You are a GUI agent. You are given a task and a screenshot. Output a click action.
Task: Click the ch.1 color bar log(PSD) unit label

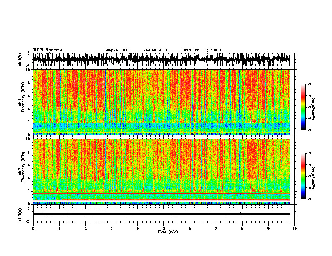[314, 109]
